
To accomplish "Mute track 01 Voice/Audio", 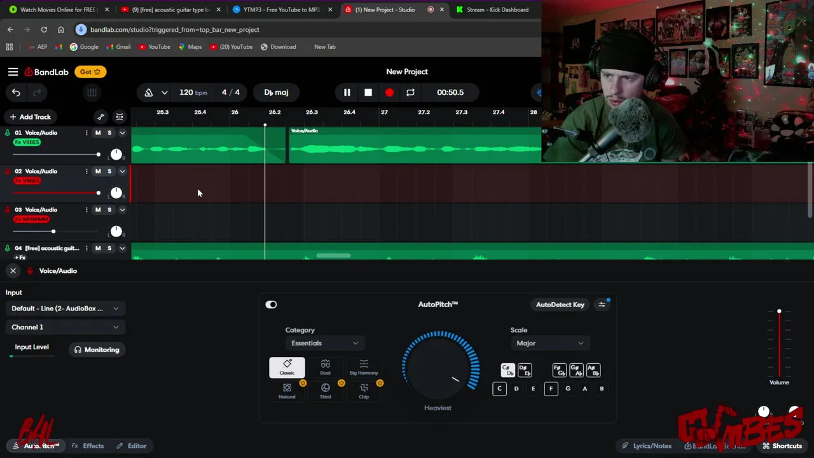I will pyautogui.click(x=98, y=133).
